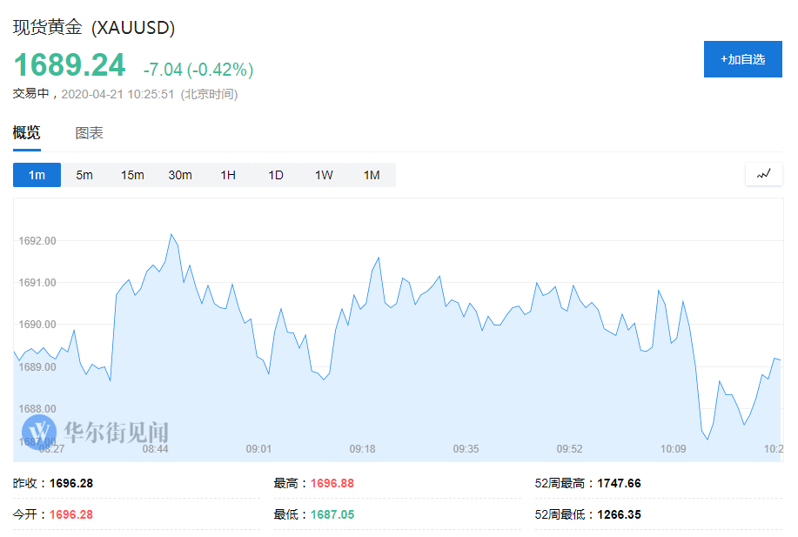Click the Wallstreetcn watermark logo
798x537 pixels.
[x=96, y=431]
